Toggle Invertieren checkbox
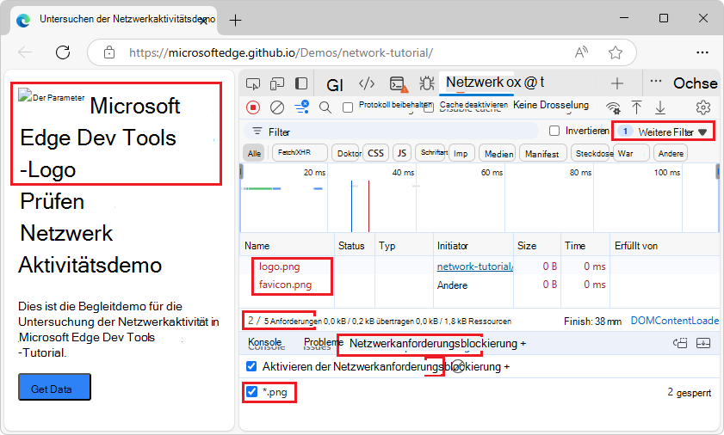Image resolution: width=724 pixels, height=435 pixels. pos(554,131)
